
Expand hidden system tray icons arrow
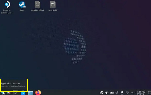click(132, 93)
